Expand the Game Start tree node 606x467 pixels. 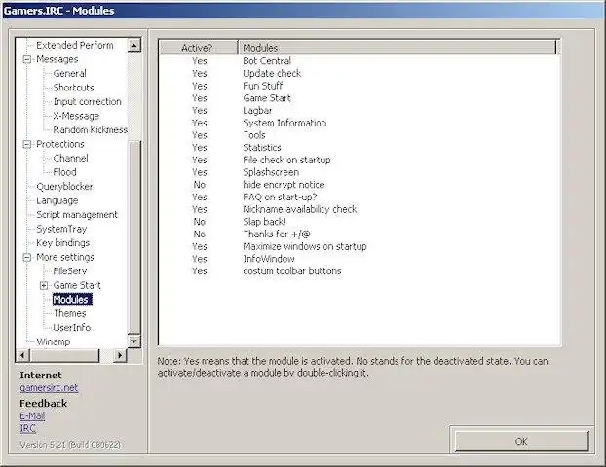tap(44, 286)
